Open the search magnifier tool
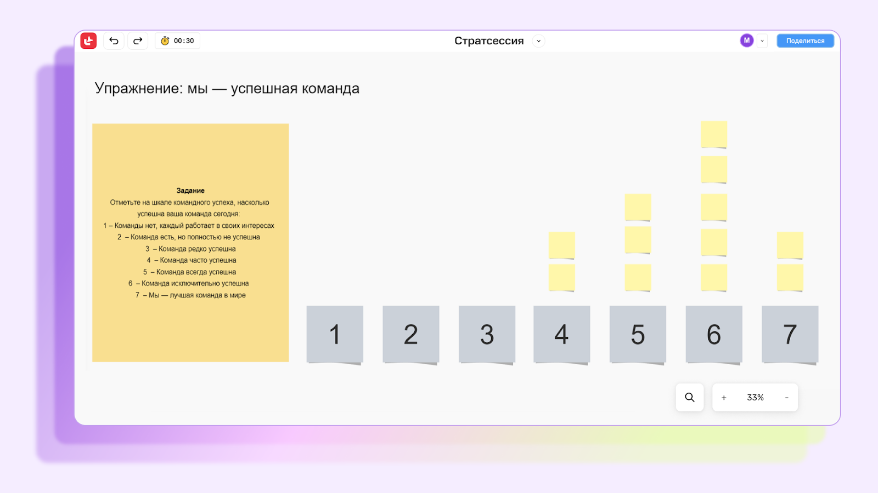Image resolution: width=878 pixels, height=493 pixels. 690,397
